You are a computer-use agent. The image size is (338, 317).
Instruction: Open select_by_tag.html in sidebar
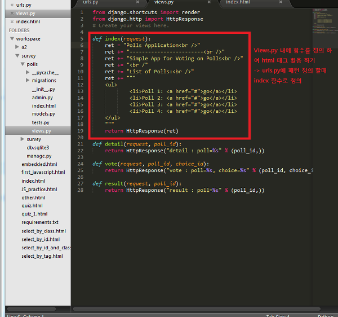coord(42,256)
